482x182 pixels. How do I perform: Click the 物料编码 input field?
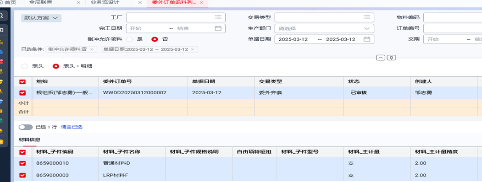click(x=453, y=17)
